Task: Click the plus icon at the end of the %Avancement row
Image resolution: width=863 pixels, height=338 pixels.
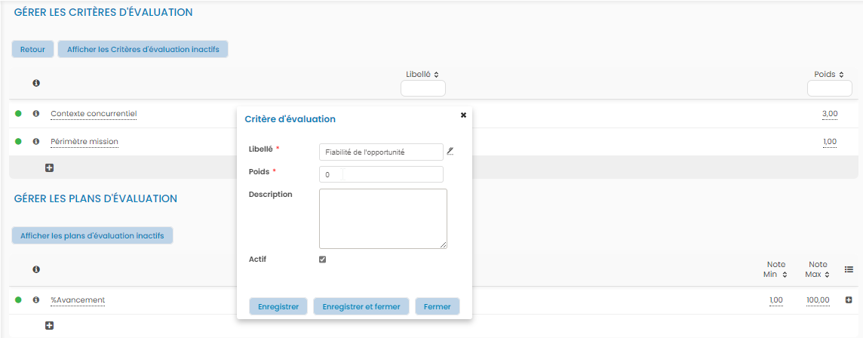Action: point(849,300)
